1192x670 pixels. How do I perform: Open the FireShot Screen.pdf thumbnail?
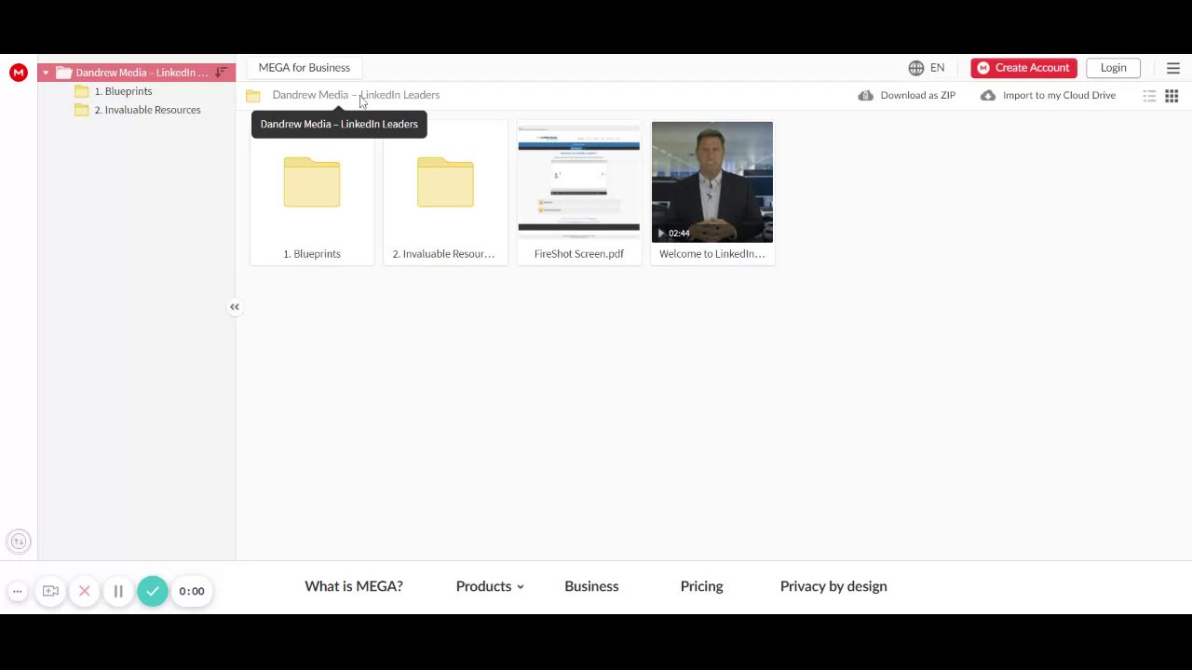(x=579, y=181)
